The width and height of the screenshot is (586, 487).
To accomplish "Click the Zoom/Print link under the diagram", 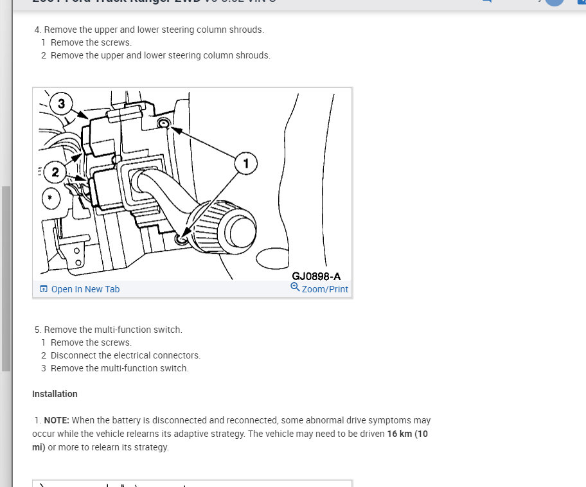I will pos(324,289).
